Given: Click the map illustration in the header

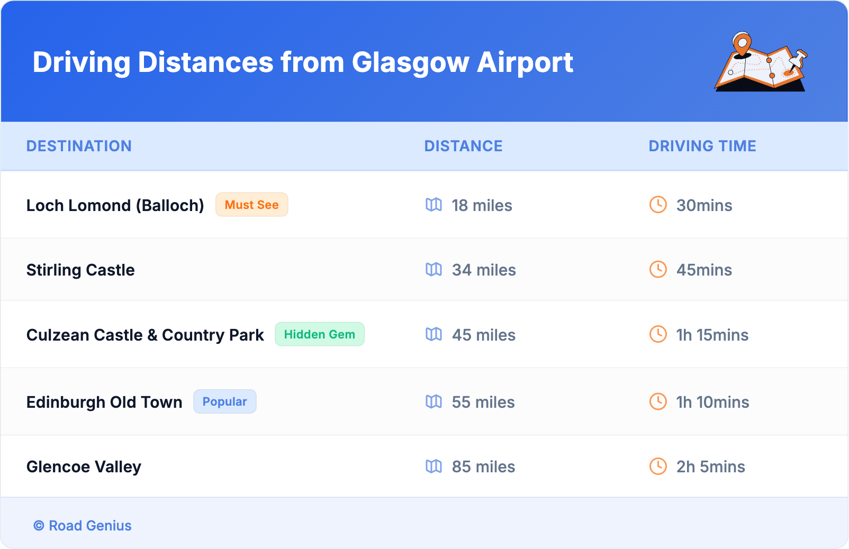Looking at the screenshot, I should point(761,62).
